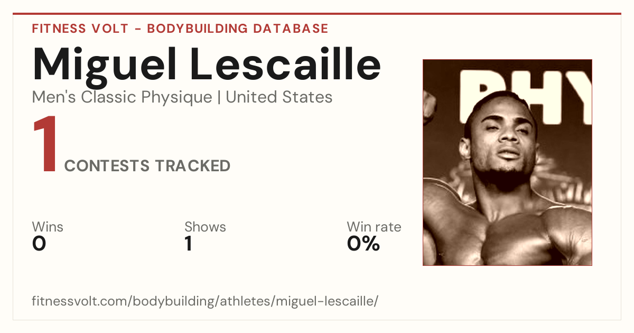
Task: Click the FITNESS VOLT header text
Action: tap(80, 29)
